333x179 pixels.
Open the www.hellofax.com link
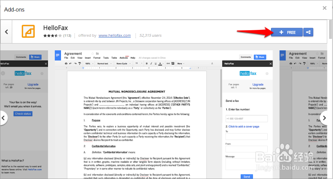pos(115,36)
